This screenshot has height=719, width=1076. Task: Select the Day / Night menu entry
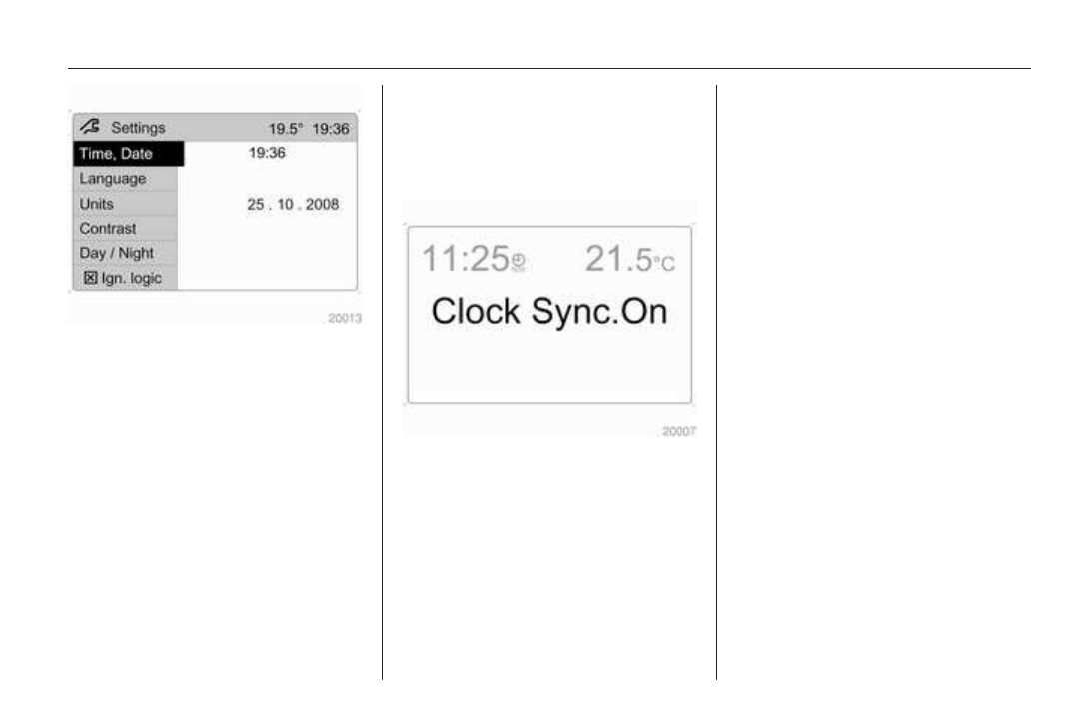(117, 254)
